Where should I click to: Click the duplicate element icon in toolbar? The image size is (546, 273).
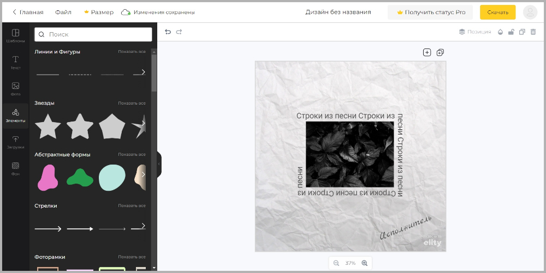pyautogui.click(x=522, y=32)
